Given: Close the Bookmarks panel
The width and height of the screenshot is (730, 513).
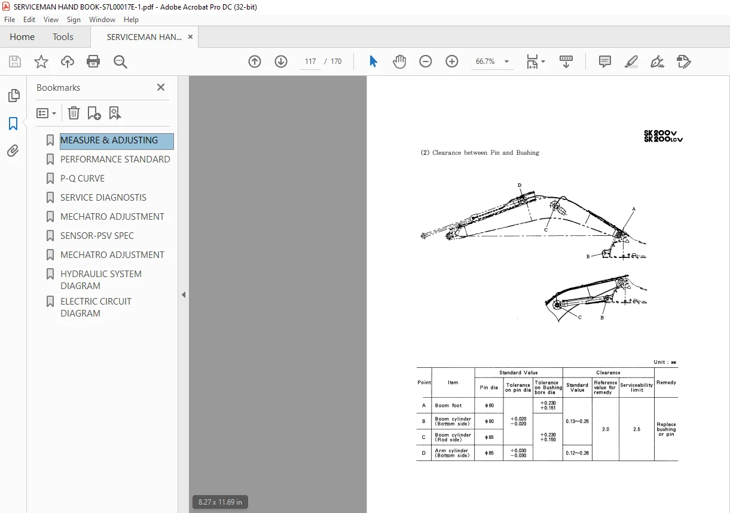Looking at the screenshot, I should [x=161, y=87].
